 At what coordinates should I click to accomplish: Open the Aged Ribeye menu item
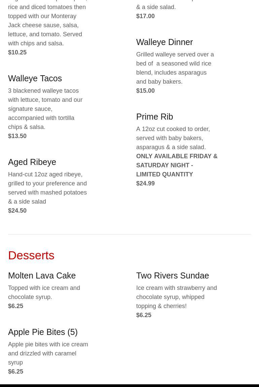[x=32, y=162]
